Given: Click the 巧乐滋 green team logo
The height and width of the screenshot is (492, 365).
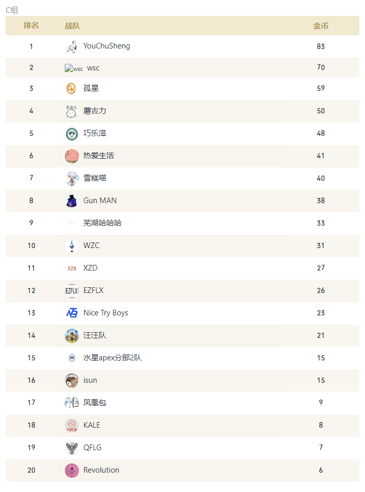Looking at the screenshot, I should [x=71, y=134].
